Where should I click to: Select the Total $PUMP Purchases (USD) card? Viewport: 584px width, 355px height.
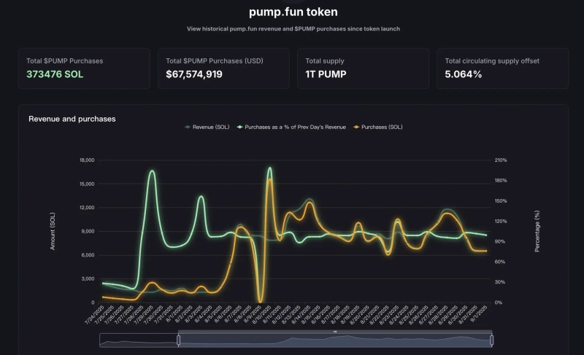223,69
